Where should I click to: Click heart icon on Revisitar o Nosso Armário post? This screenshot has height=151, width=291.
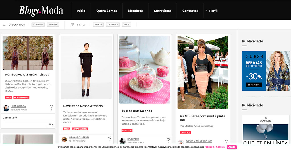point(110,138)
